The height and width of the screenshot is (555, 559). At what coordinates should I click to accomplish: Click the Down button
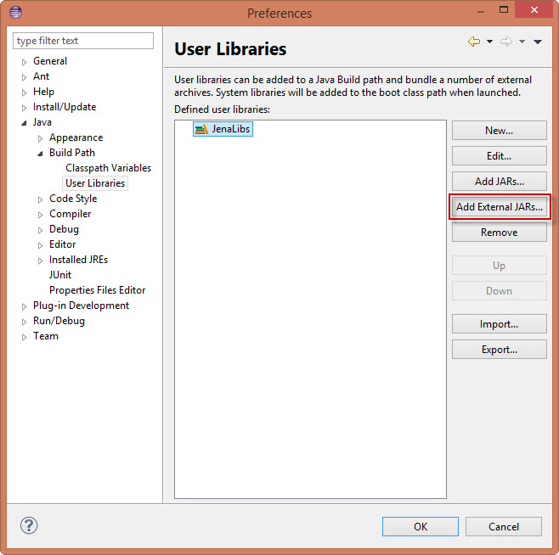click(x=500, y=291)
